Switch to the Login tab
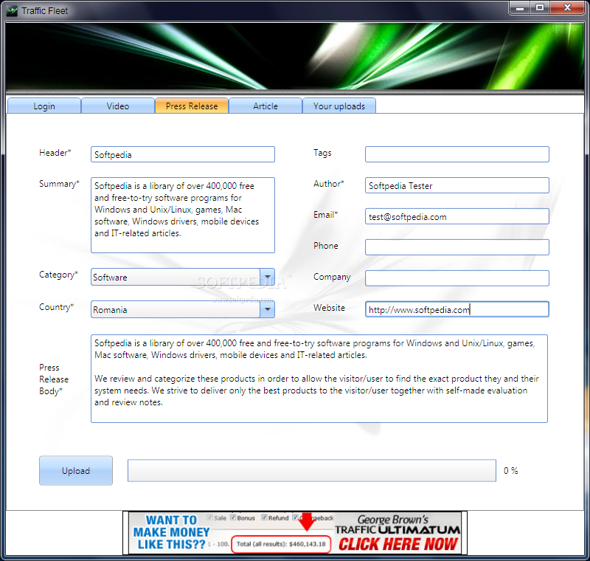The height and width of the screenshot is (561, 590). [44, 106]
